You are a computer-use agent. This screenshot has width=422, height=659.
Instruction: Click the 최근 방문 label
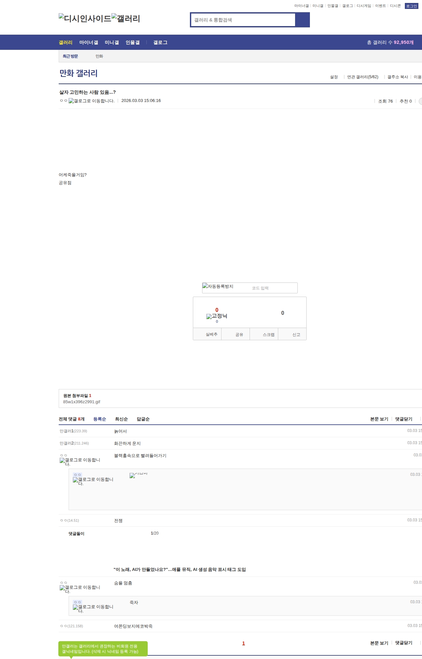[70, 56]
